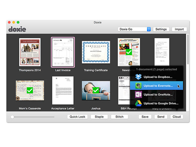
Task: Click the Staple button
Action: tap(99, 117)
